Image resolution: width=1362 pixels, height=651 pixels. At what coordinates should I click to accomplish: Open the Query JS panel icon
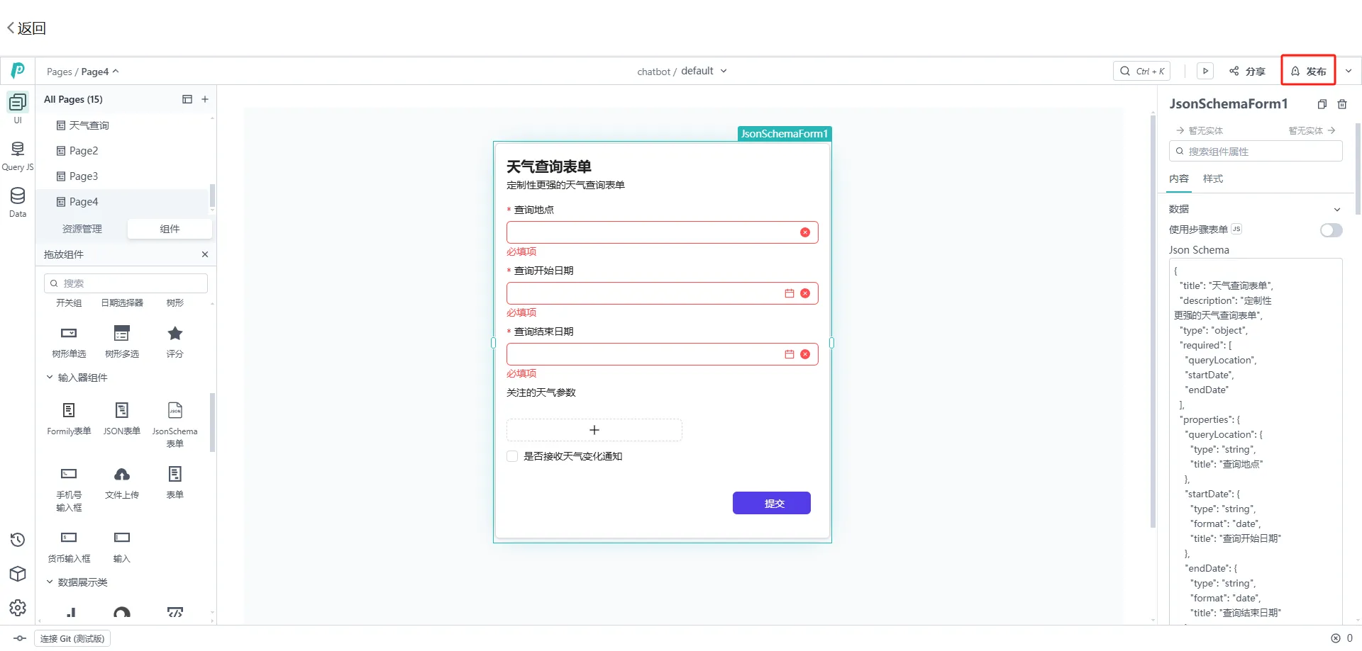point(18,149)
